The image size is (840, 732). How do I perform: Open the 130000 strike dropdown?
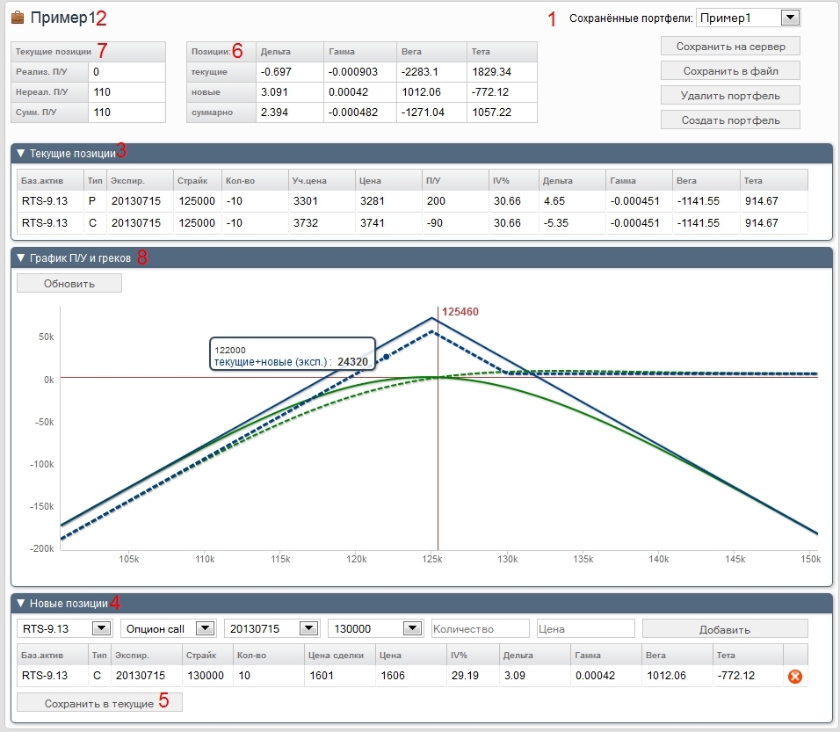[x=412, y=628]
